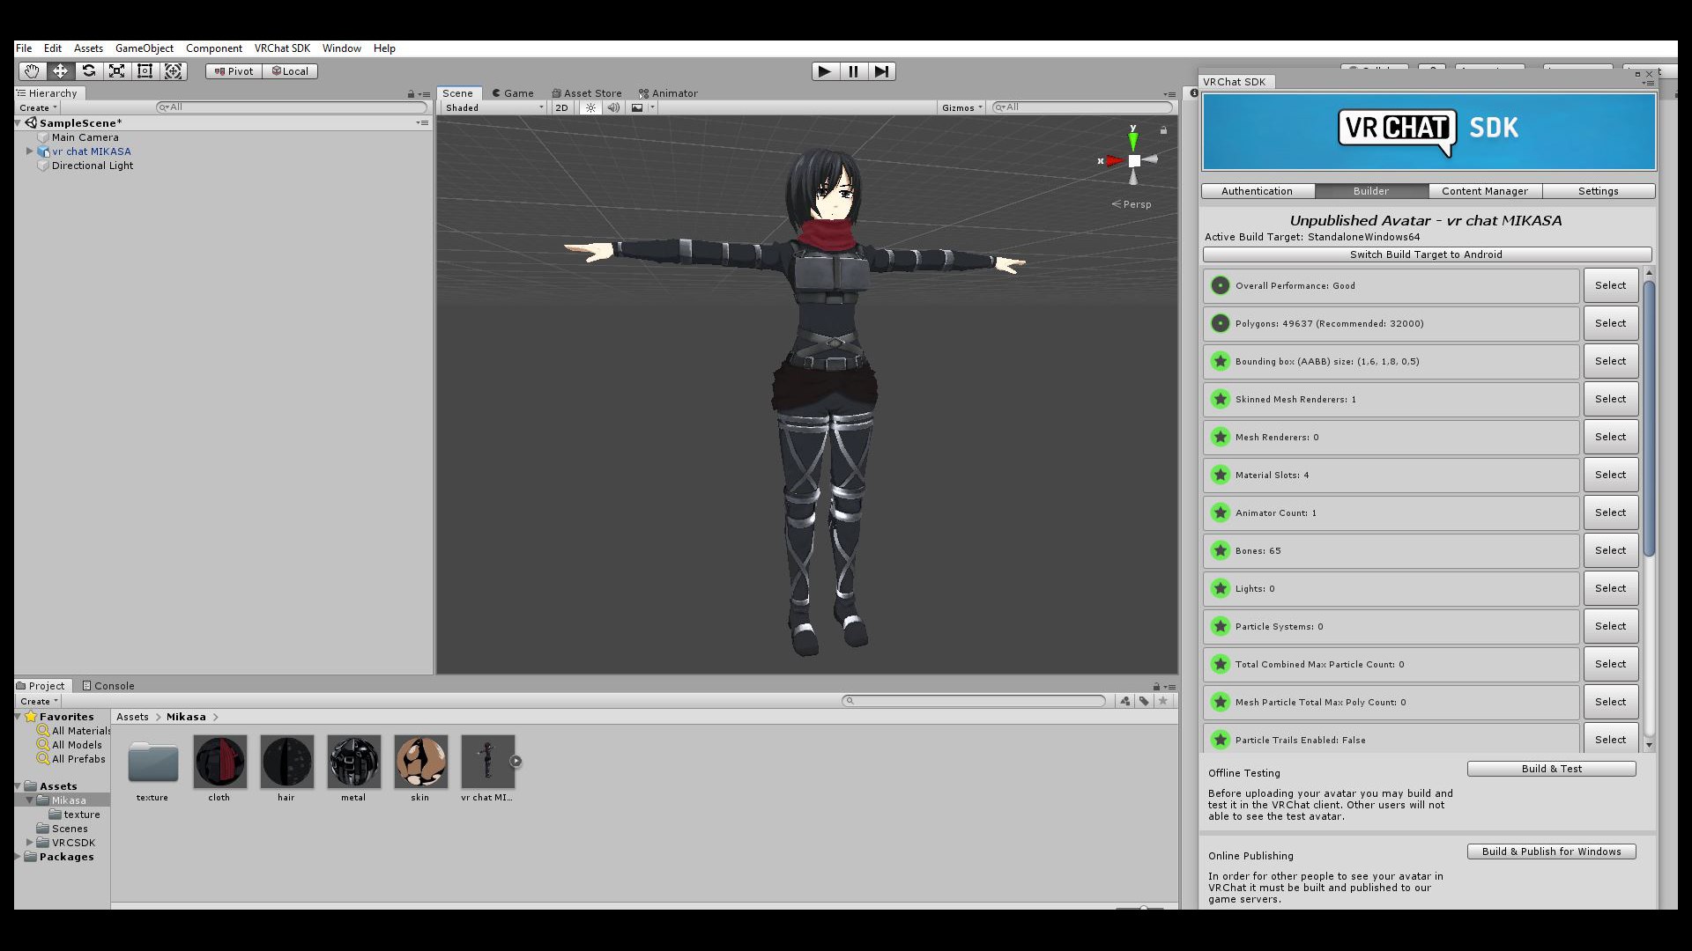Click Build & Publish for Windows

(1551, 851)
